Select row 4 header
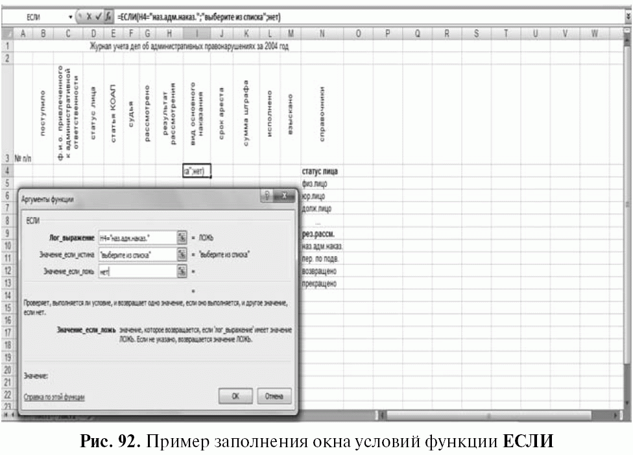This screenshot has width=633, height=455. click(7, 170)
